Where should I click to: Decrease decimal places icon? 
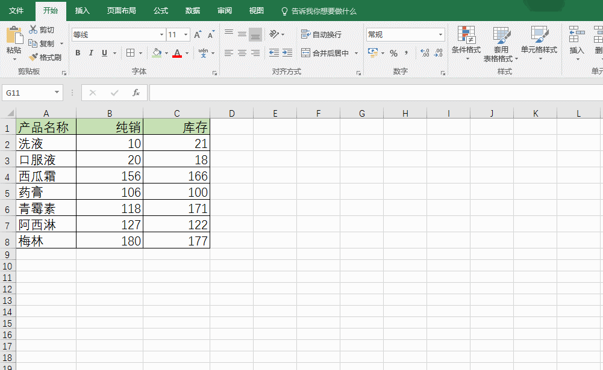(439, 53)
